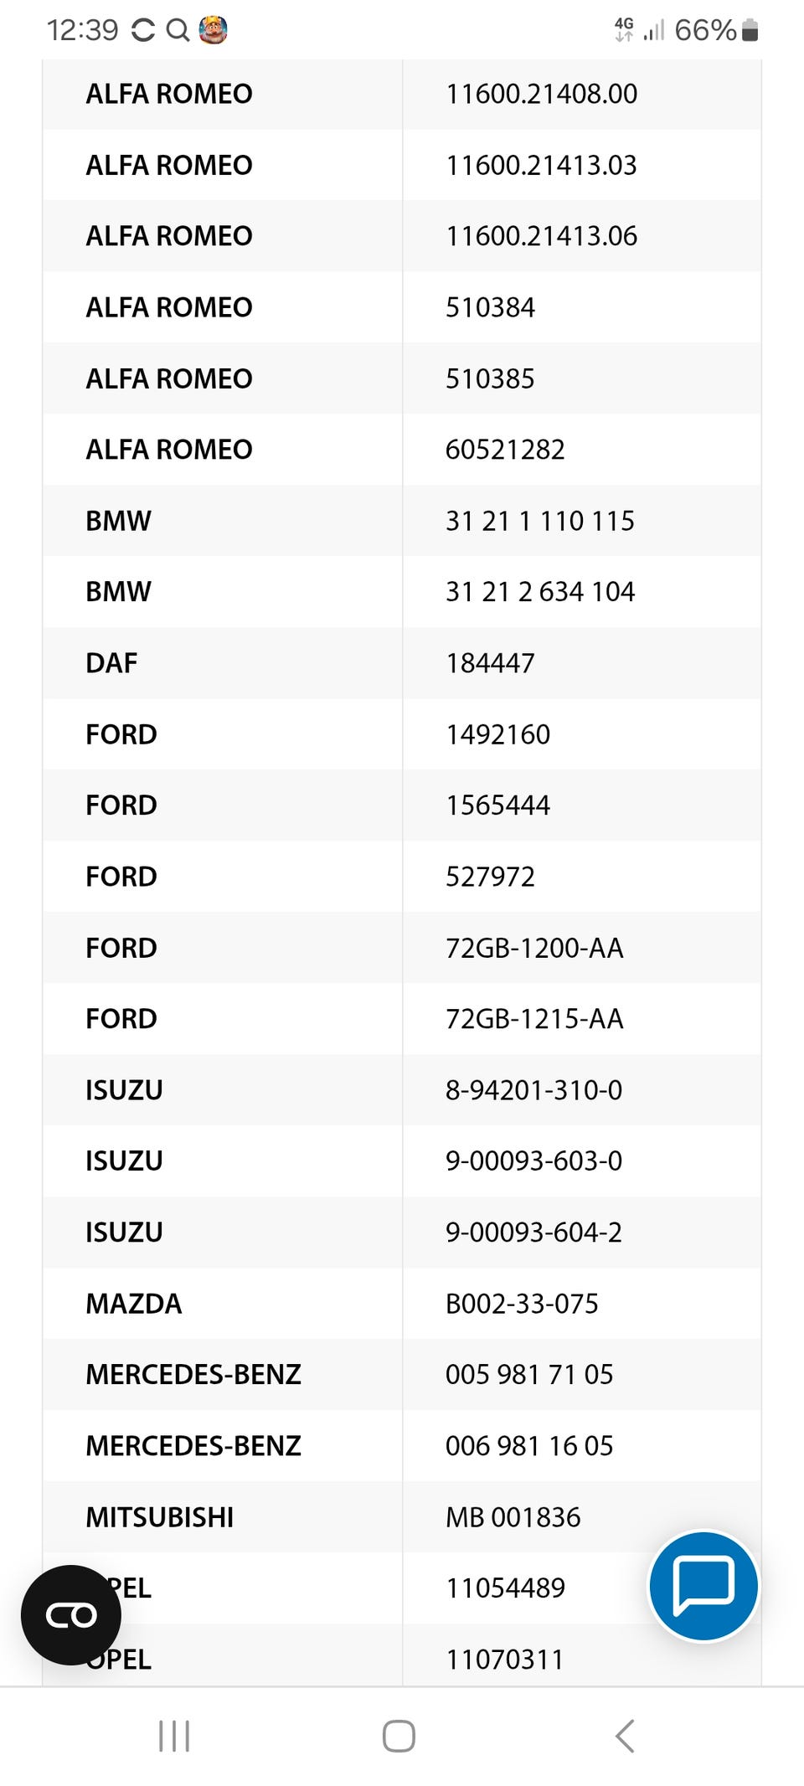Select BMW number 31 21 1 110 115
The height and width of the screenshot is (1786, 804).
pos(540,521)
